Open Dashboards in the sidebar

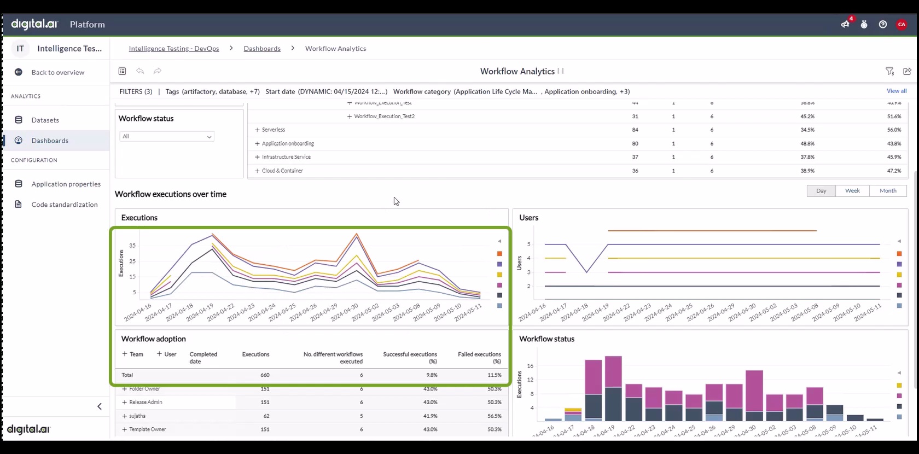(50, 141)
